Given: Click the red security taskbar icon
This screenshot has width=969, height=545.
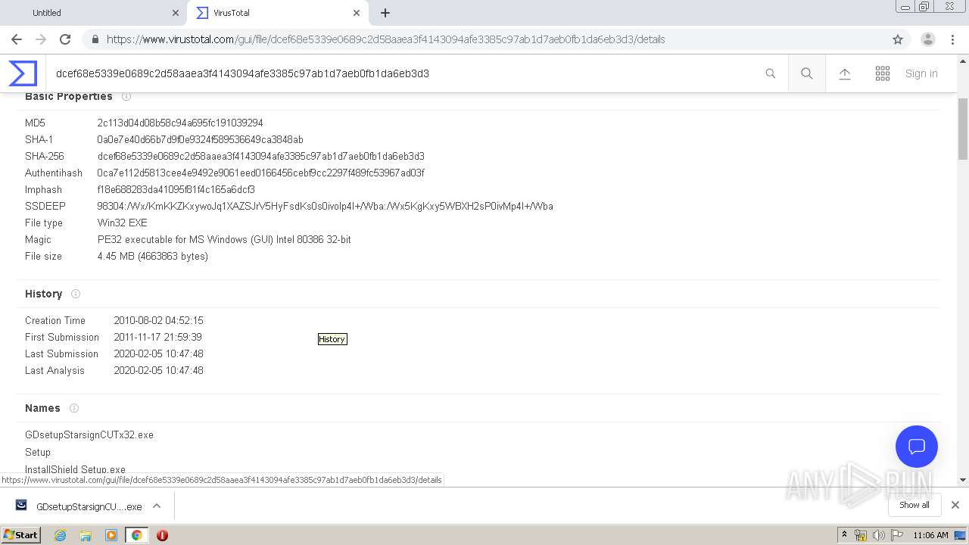Looking at the screenshot, I should (x=162, y=535).
